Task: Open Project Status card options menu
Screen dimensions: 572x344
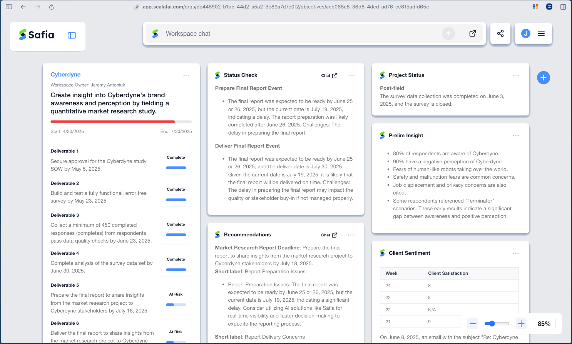Action: pyautogui.click(x=516, y=76)
